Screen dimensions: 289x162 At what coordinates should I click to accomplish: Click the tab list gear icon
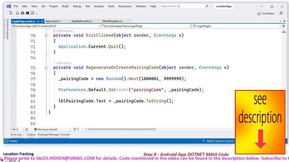click(x=284, y=21)
